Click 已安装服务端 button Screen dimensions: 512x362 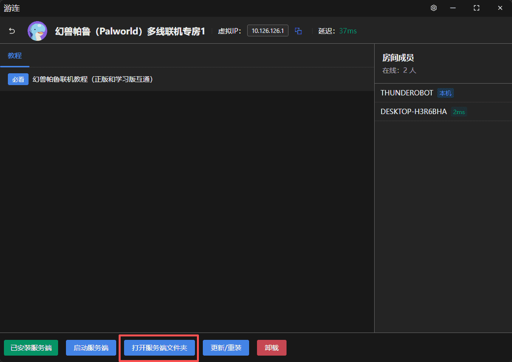[x=31, y=348]
